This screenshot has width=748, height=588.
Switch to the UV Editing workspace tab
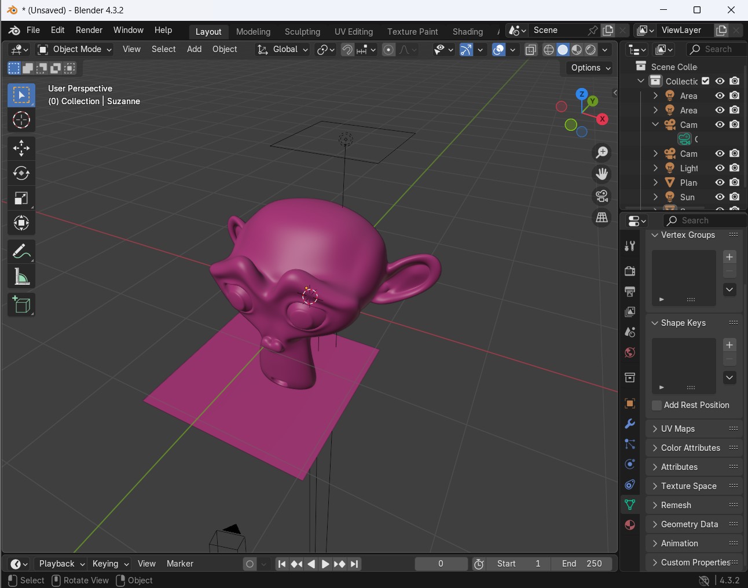[354, 32]
